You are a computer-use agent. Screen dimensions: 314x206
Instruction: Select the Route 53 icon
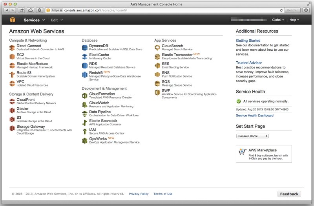tap(12, 75)
